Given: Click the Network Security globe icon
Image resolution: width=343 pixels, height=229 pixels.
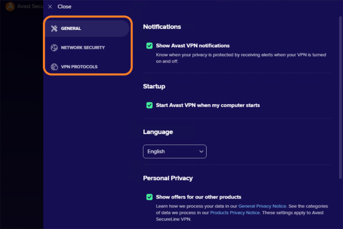Looking at the screenshot, I should coord(54,48).
